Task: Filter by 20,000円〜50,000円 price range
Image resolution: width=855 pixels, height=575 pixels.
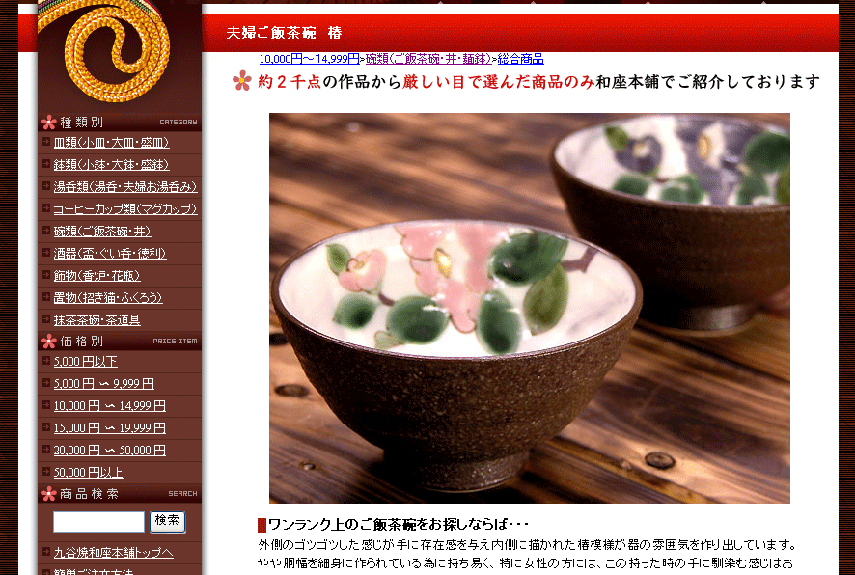Action: (110, 451)
